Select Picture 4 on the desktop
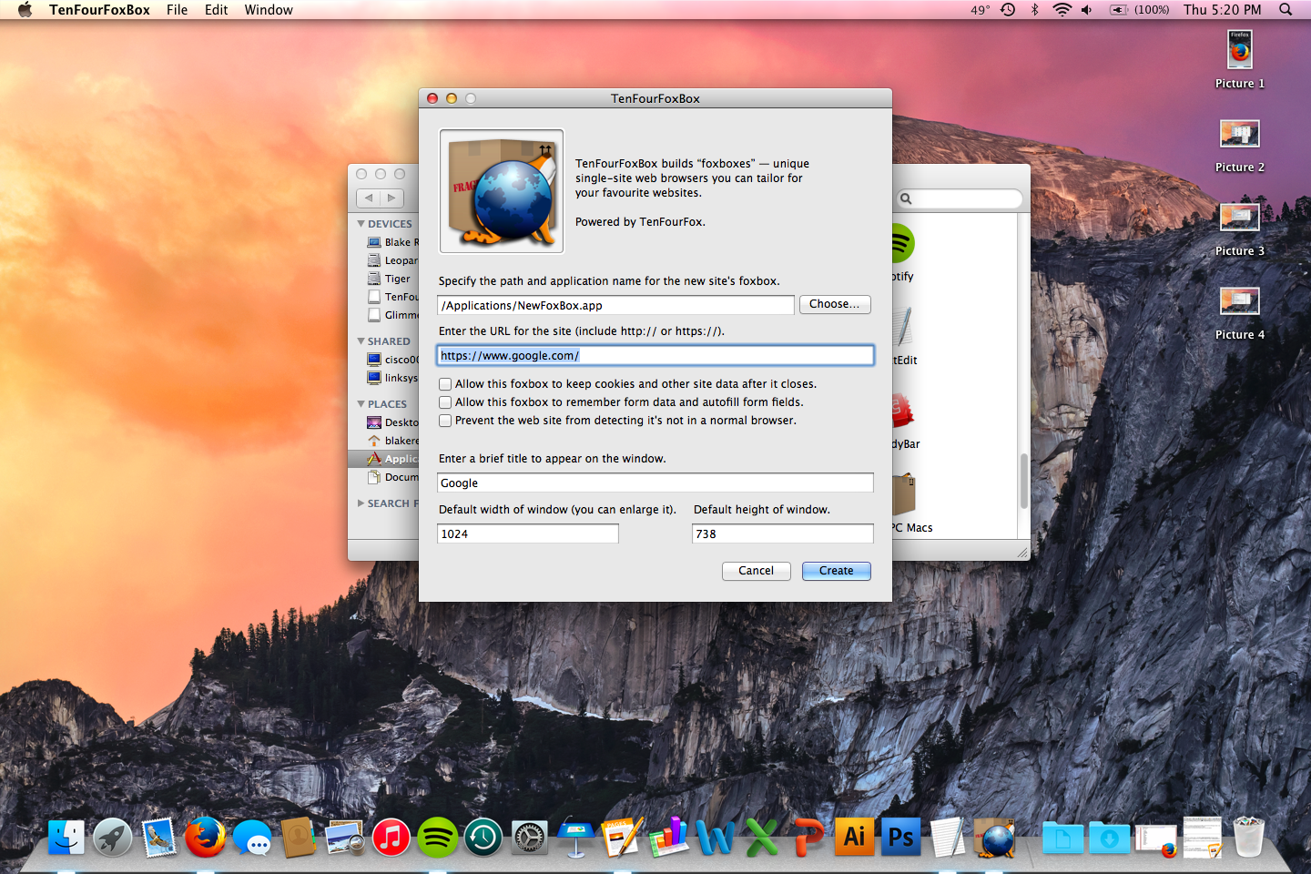The width and height of the screenshot is (1311, 874). [x=1240, y=311]
